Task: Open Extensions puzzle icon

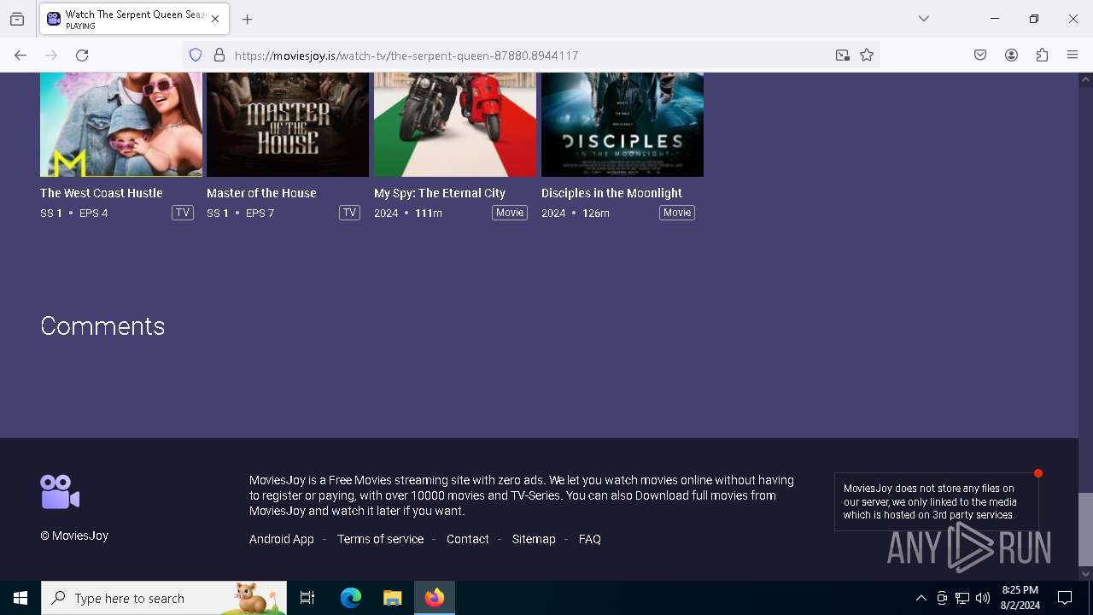Action: pyautogui.click(x=1042, y=56)
